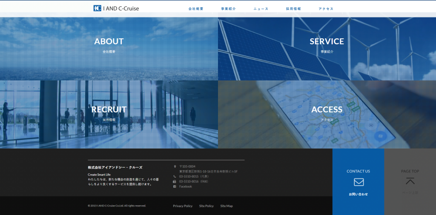Click the map pin icon beside the postal code
Viewport: 436px width, 215px height.
tap(175, 166)
